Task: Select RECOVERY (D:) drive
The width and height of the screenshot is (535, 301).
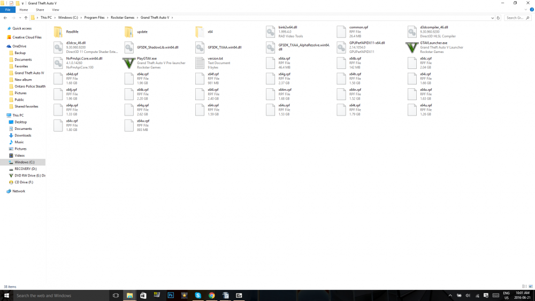Action: tap(25, 169)
